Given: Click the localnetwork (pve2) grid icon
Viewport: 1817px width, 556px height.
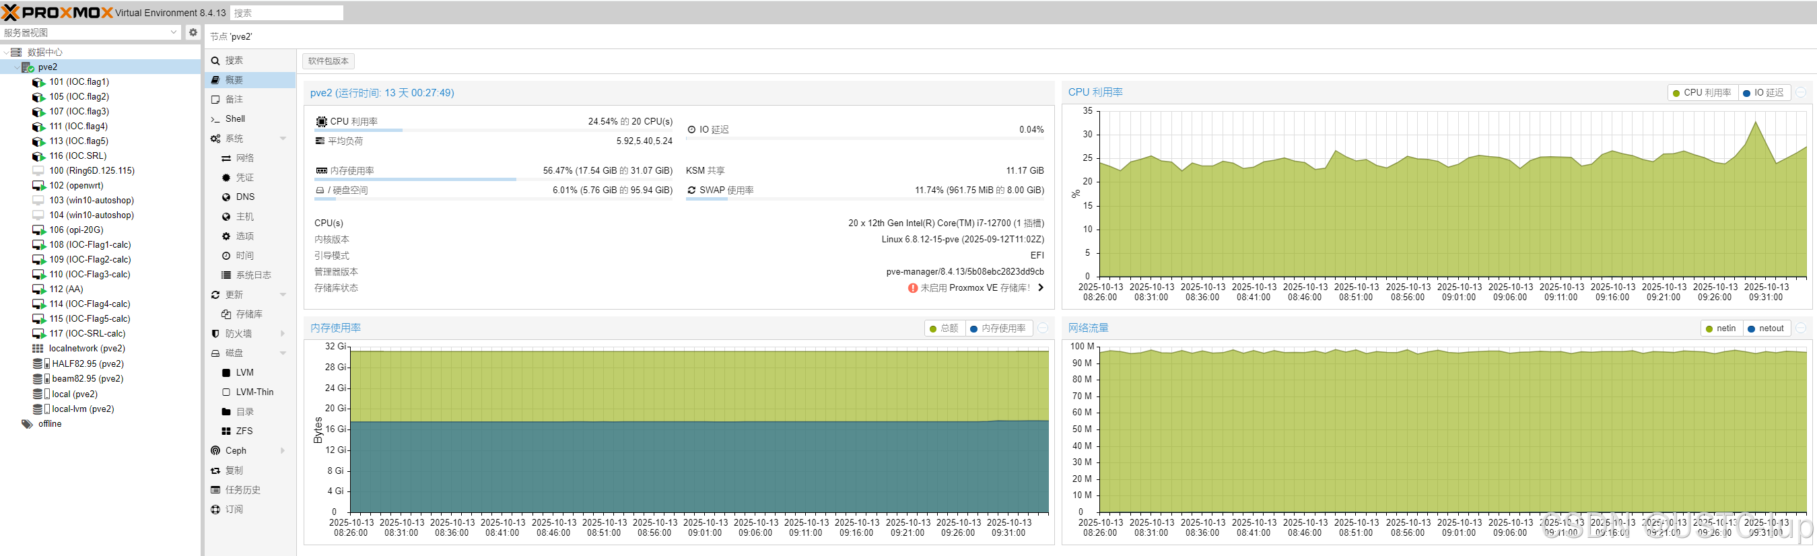Looking at the screenshot, I should tap(38, 349).
